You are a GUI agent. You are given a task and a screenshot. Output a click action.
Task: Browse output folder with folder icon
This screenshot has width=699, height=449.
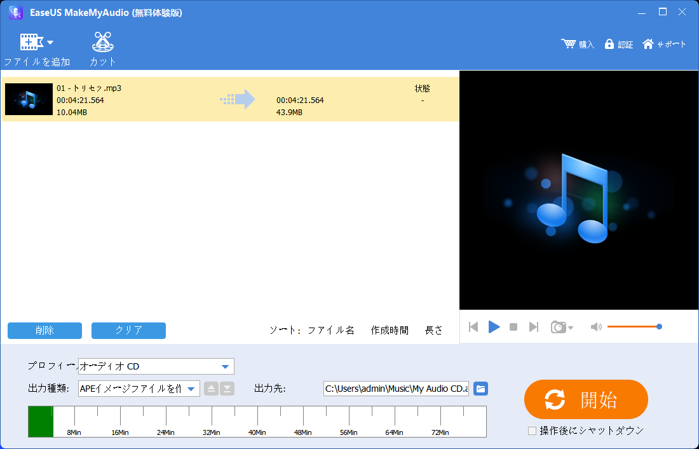[480, 389]
